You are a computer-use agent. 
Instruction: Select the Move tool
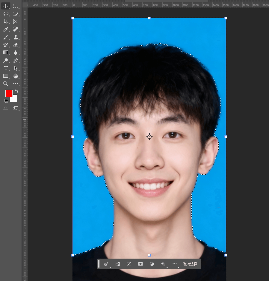(x=6, y=6)
